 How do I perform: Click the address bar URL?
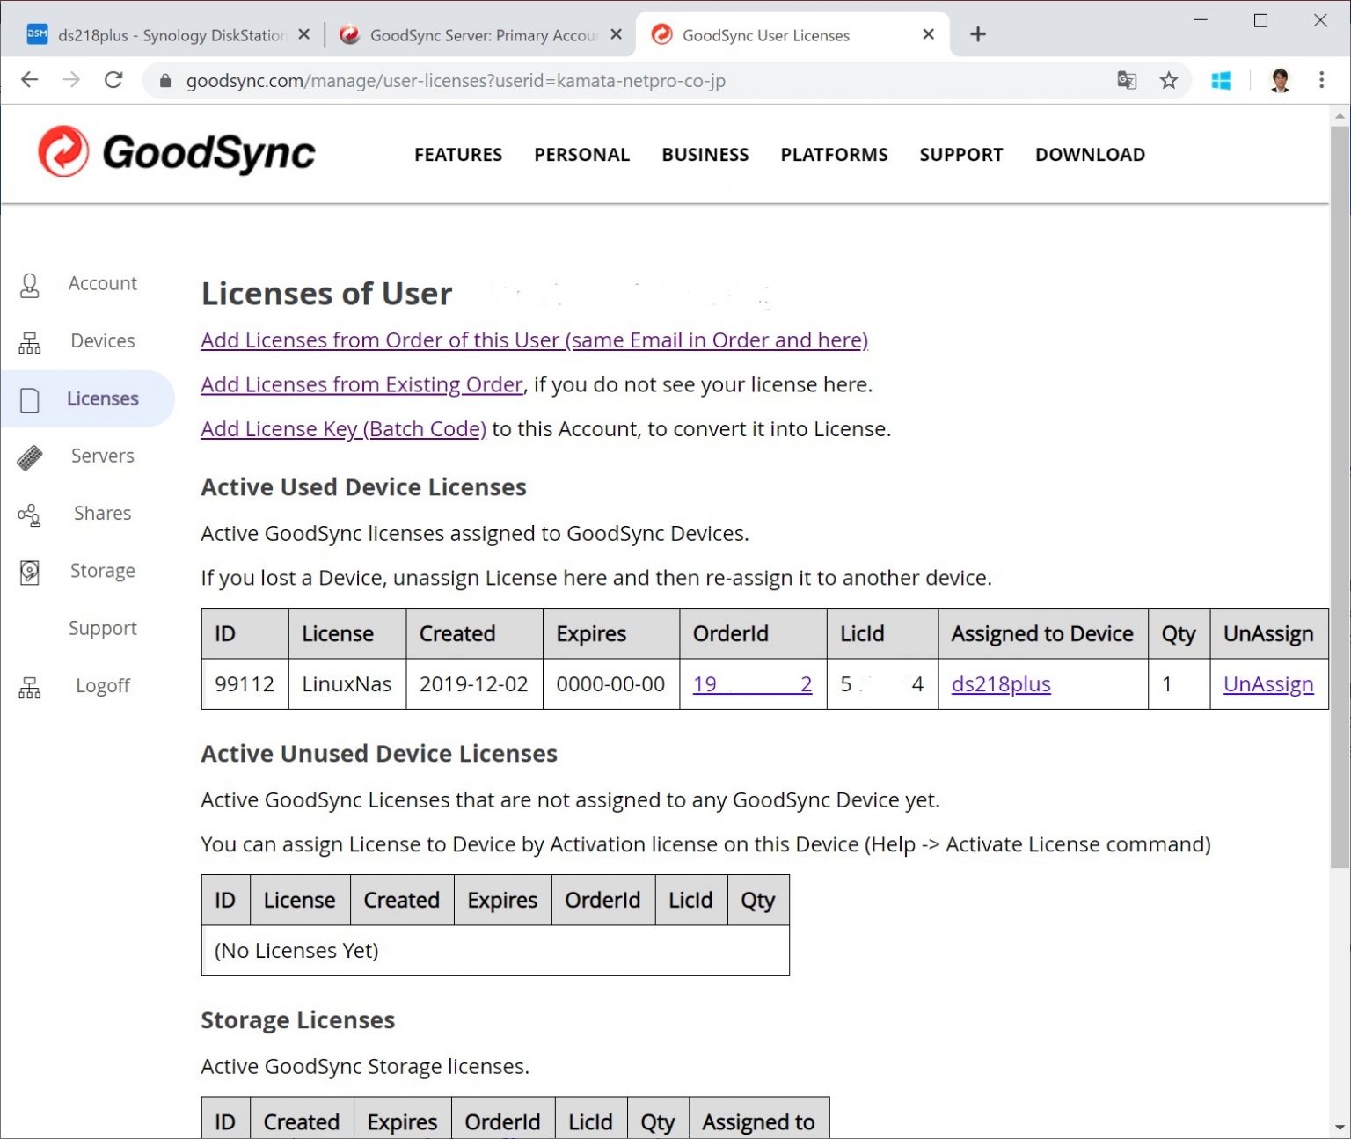pyautogui.click(x=456, y=81)
